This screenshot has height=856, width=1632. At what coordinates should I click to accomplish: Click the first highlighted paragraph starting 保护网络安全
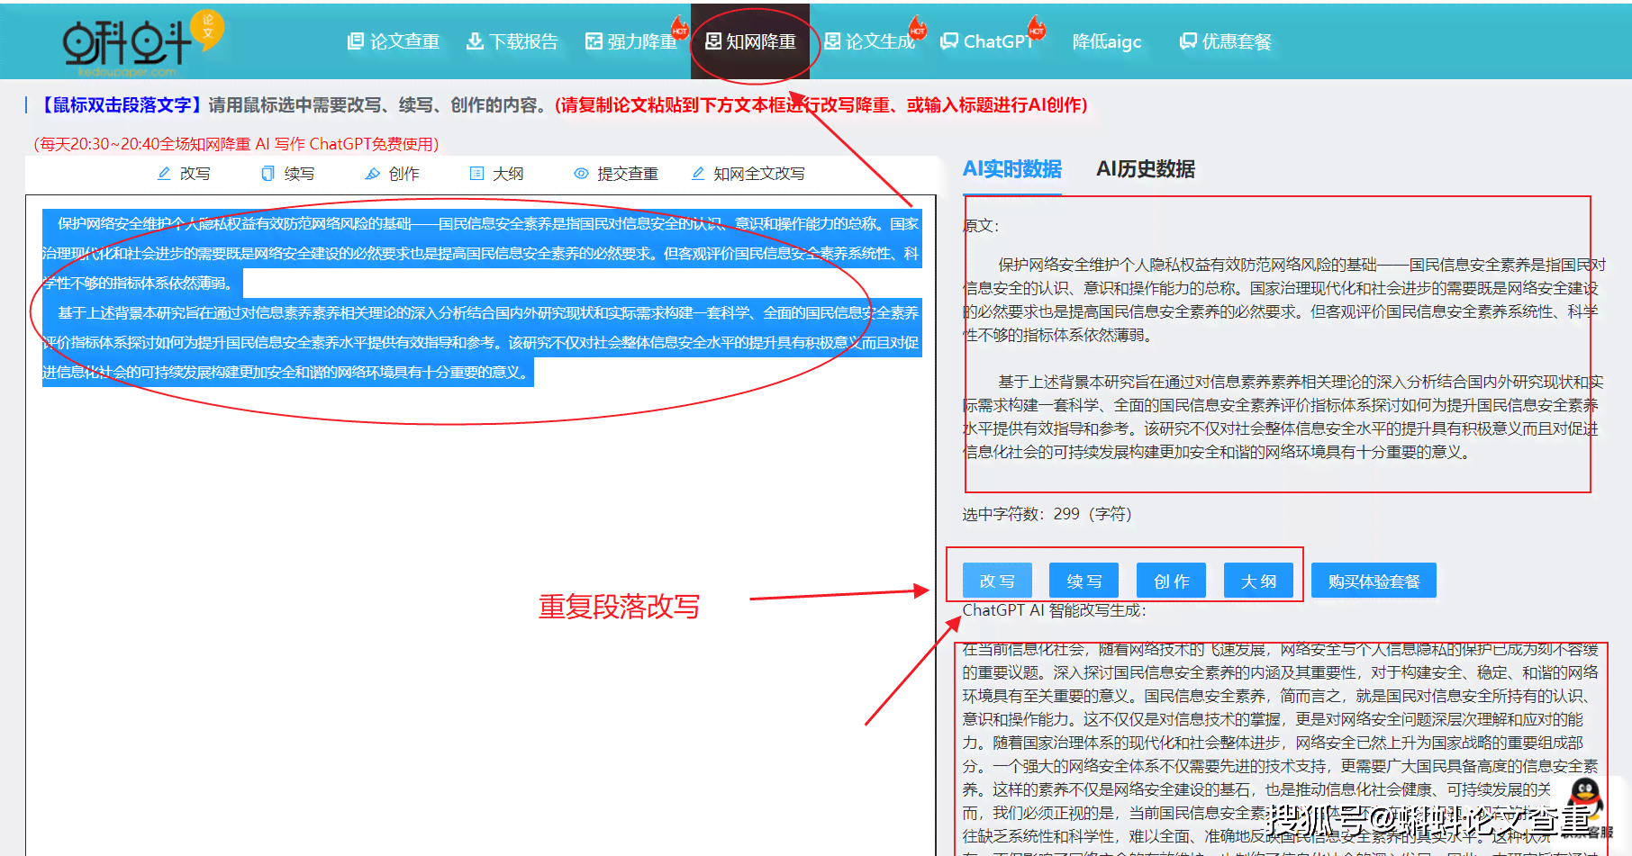click(481, 253)
